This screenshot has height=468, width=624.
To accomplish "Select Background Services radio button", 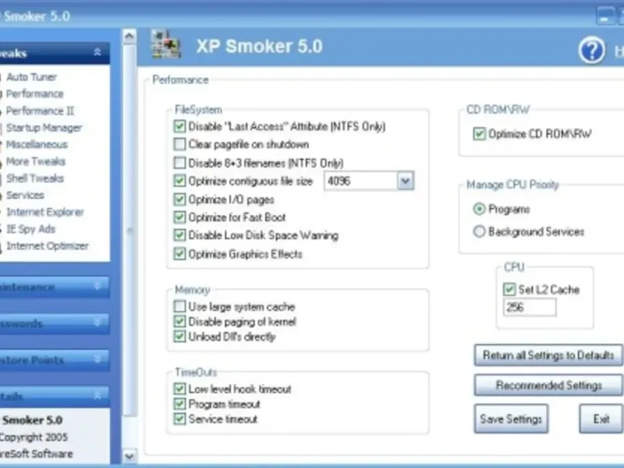I will 479,231.
